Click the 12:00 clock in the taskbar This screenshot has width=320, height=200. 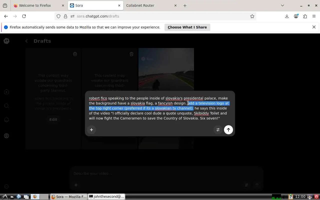tap(300, 197)
